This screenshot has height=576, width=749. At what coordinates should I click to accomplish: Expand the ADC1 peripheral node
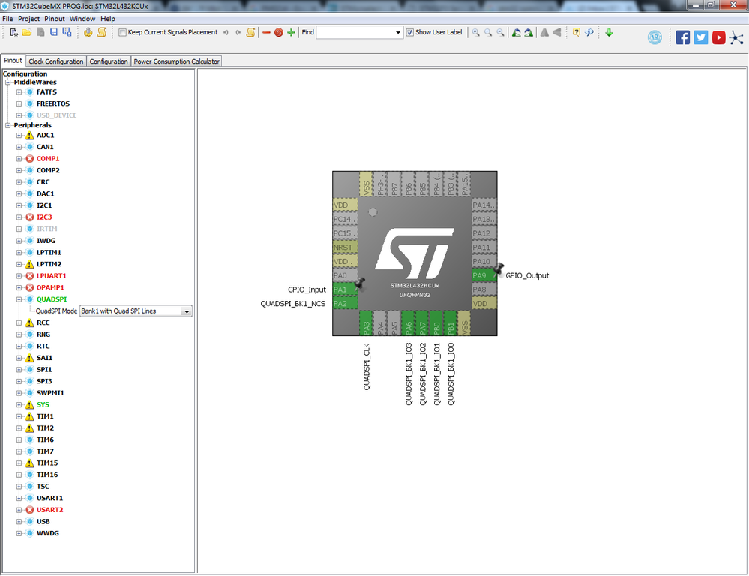click(x=19, y=135)
